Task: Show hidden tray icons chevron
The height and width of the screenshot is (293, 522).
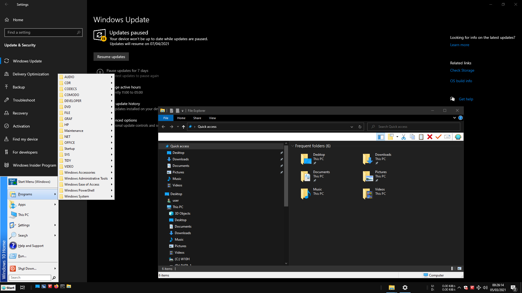Action: 459,288
